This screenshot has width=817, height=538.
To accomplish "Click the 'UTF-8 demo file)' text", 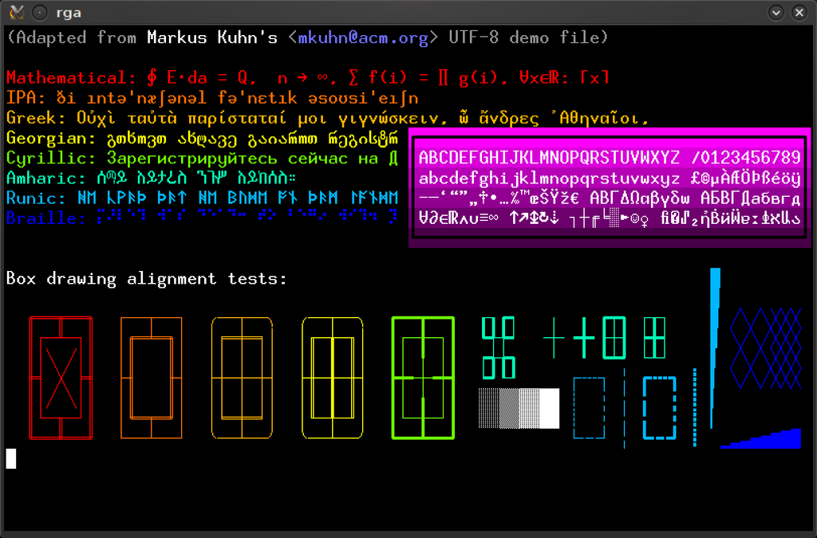I will (x=528, y=38).
